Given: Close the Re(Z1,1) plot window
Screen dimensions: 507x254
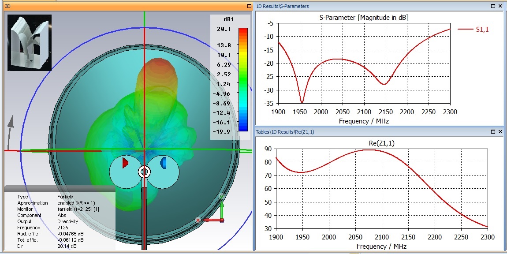Looking at the screenshot, I should coord(500,131).
